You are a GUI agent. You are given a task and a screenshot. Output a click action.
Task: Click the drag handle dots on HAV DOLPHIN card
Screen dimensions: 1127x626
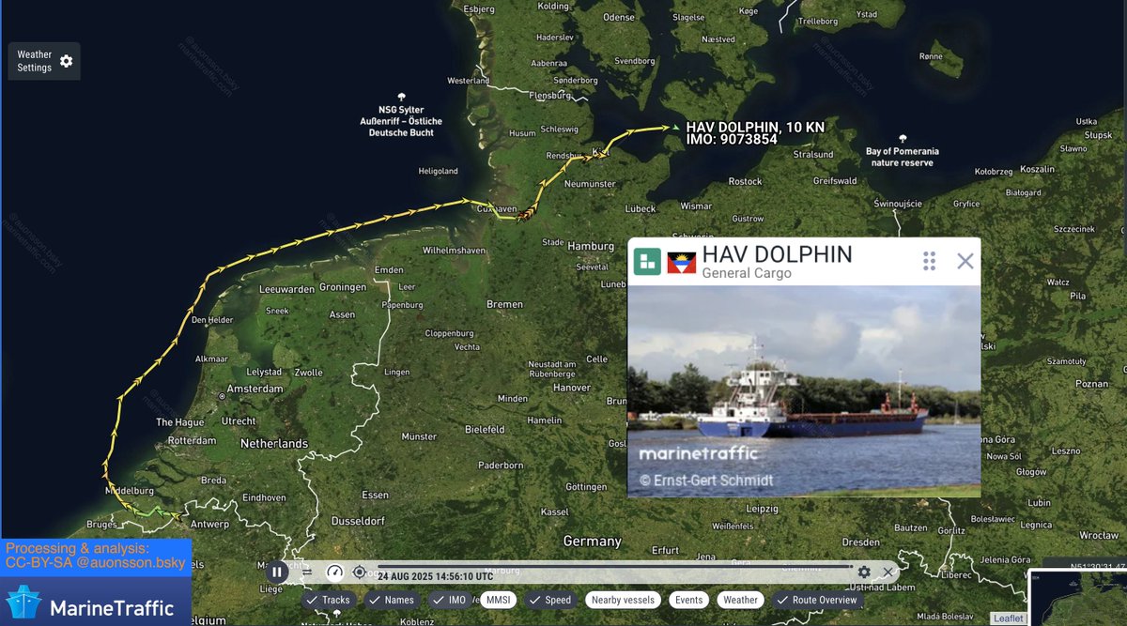929,260
